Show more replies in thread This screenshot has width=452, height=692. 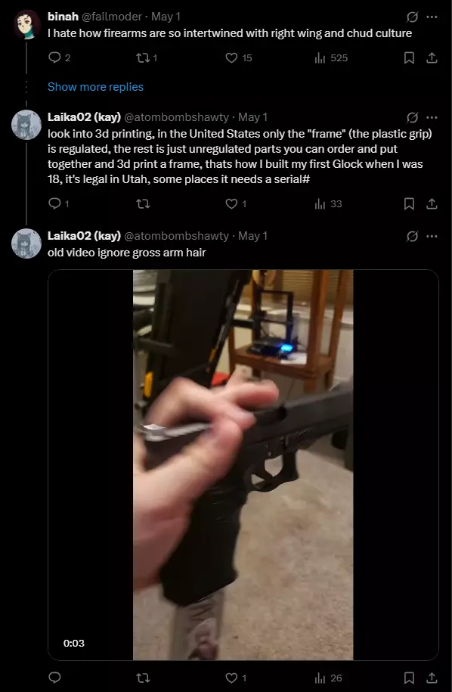95,87
